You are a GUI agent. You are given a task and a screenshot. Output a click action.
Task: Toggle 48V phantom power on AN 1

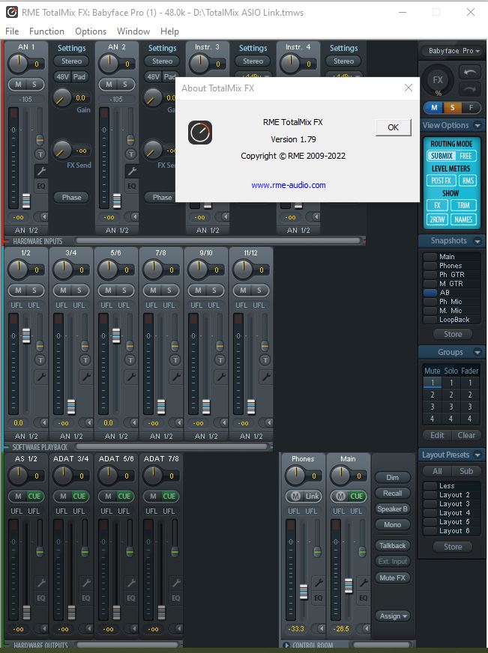[62, 76]
